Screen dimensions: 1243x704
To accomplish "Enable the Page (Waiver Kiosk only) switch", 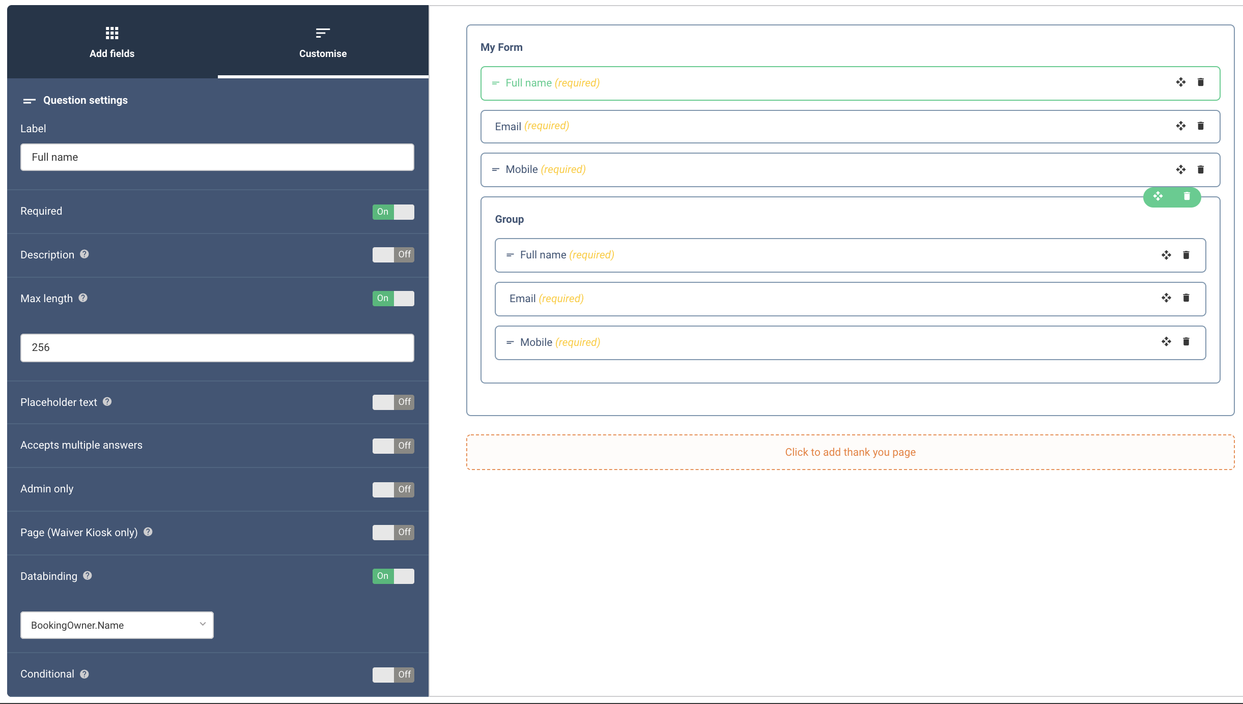I will tap(393, 532).
